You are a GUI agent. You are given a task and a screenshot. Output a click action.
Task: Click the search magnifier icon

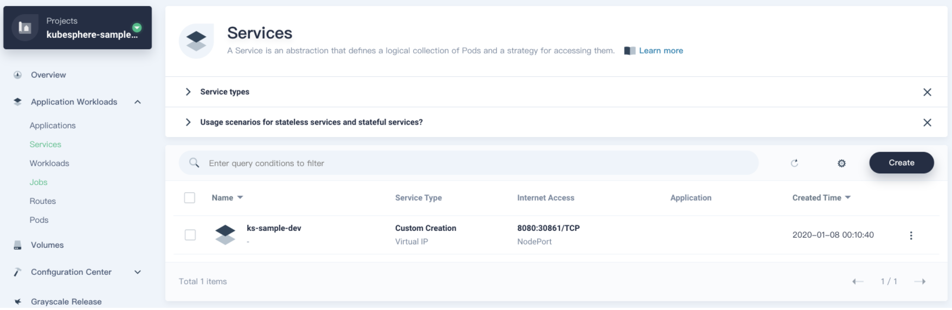pyautogui.click(x=194, y=163)
